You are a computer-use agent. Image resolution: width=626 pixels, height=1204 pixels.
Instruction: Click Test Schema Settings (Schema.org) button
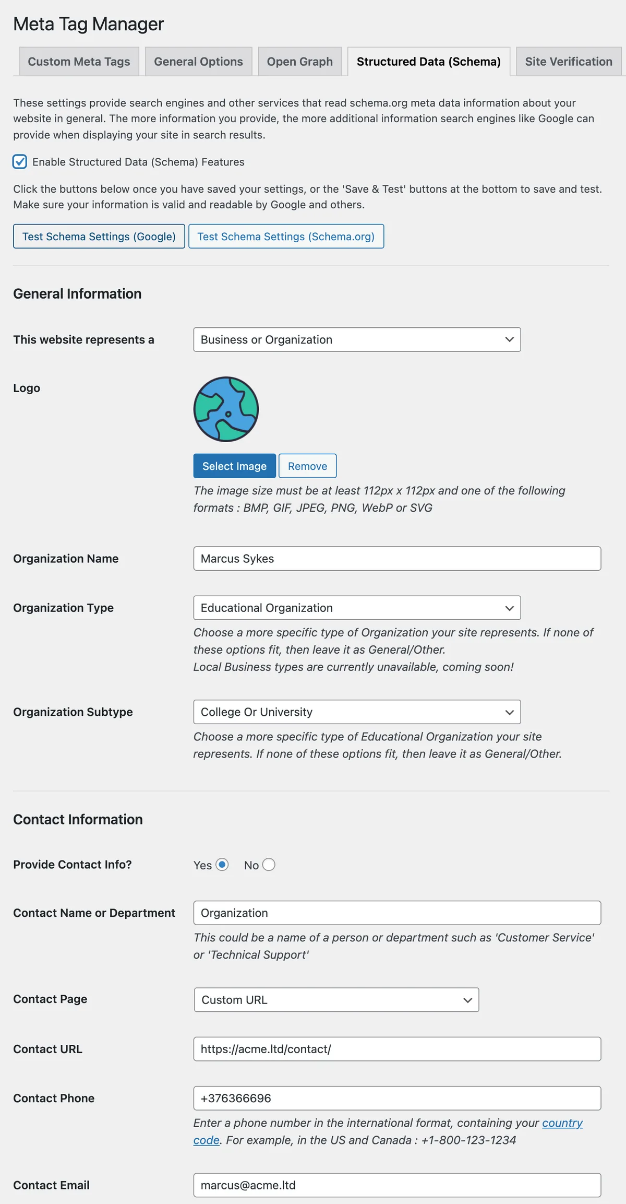coord(286,237)
